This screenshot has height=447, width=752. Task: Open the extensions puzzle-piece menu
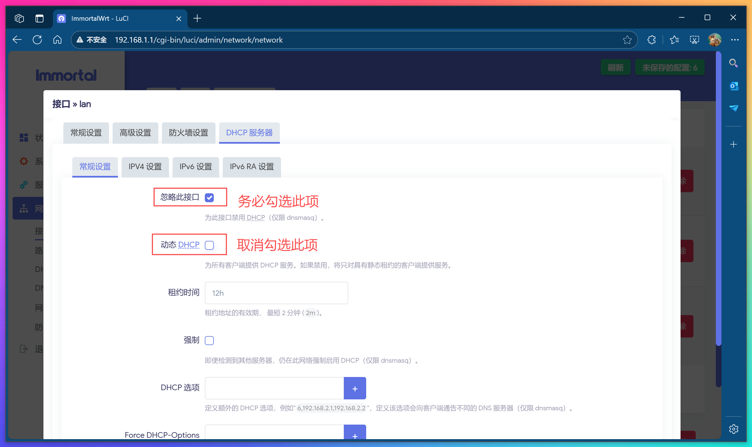tap(651, 39)
